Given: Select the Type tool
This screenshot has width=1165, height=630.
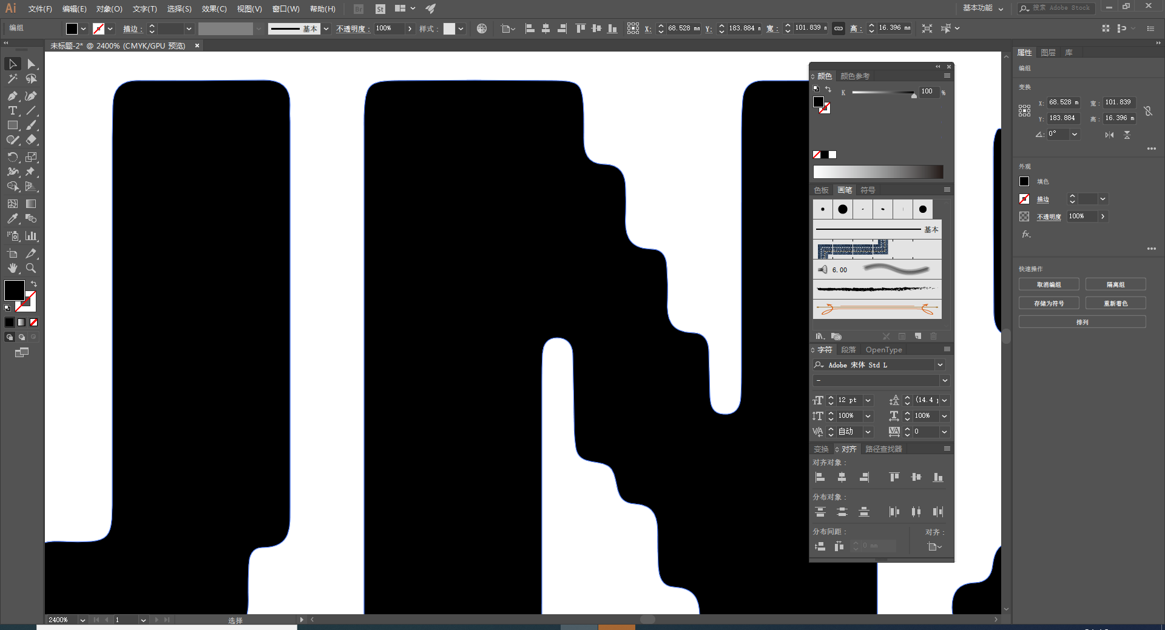Looking at the screenshot, I should pos(12,110).
